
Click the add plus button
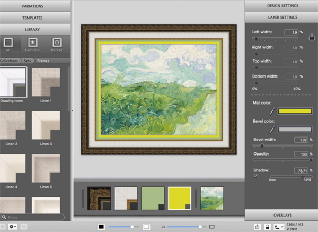2,226
